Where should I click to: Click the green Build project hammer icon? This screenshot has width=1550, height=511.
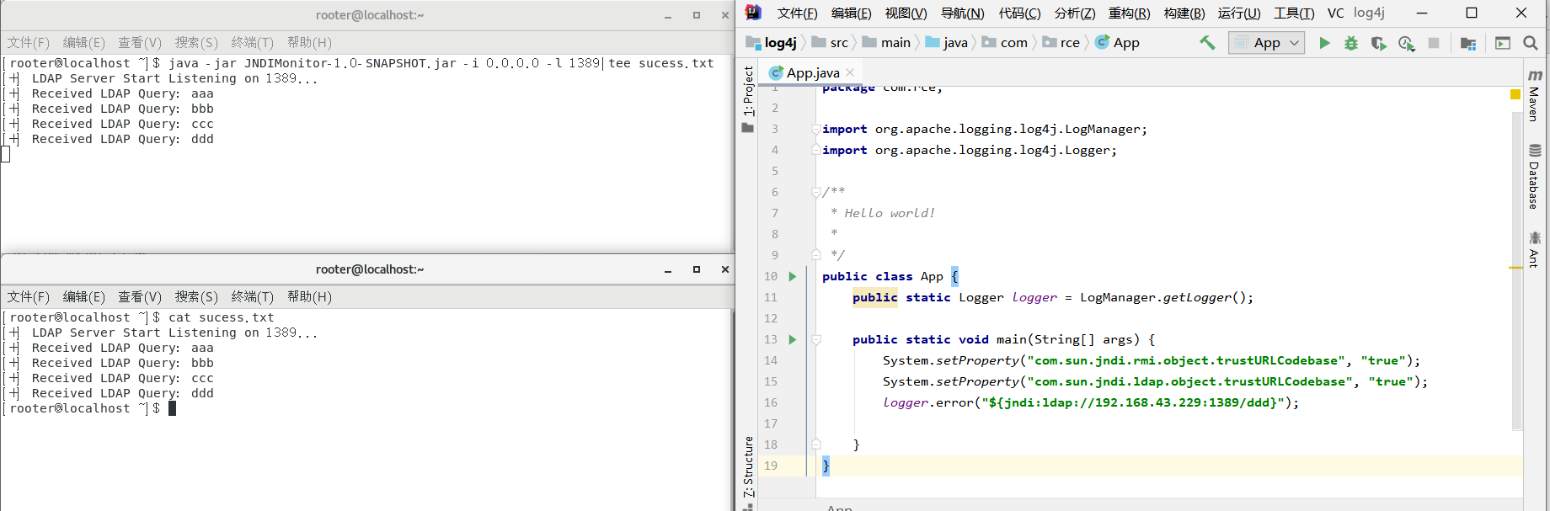1207,43
